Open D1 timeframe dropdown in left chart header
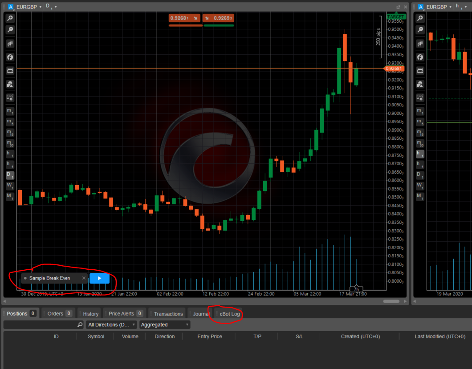This screenshot has width=472, height=369. click(51, 7)
